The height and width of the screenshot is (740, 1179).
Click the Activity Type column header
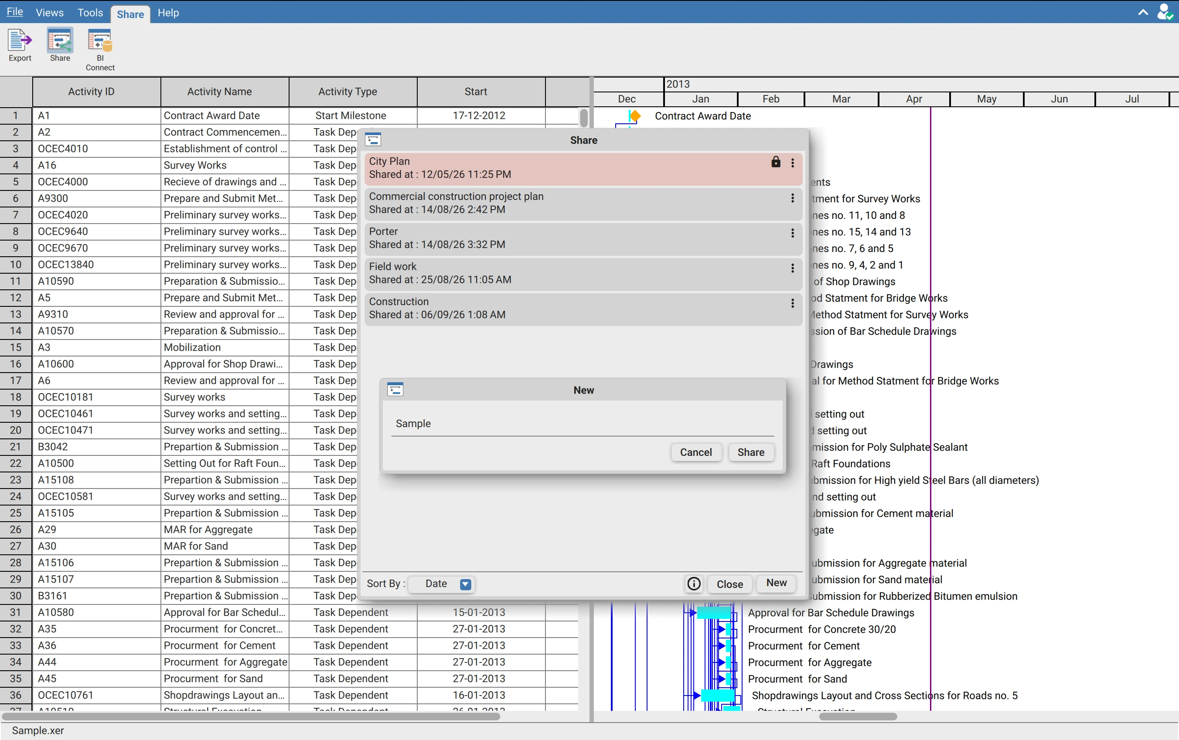click(x=353, y=92)
